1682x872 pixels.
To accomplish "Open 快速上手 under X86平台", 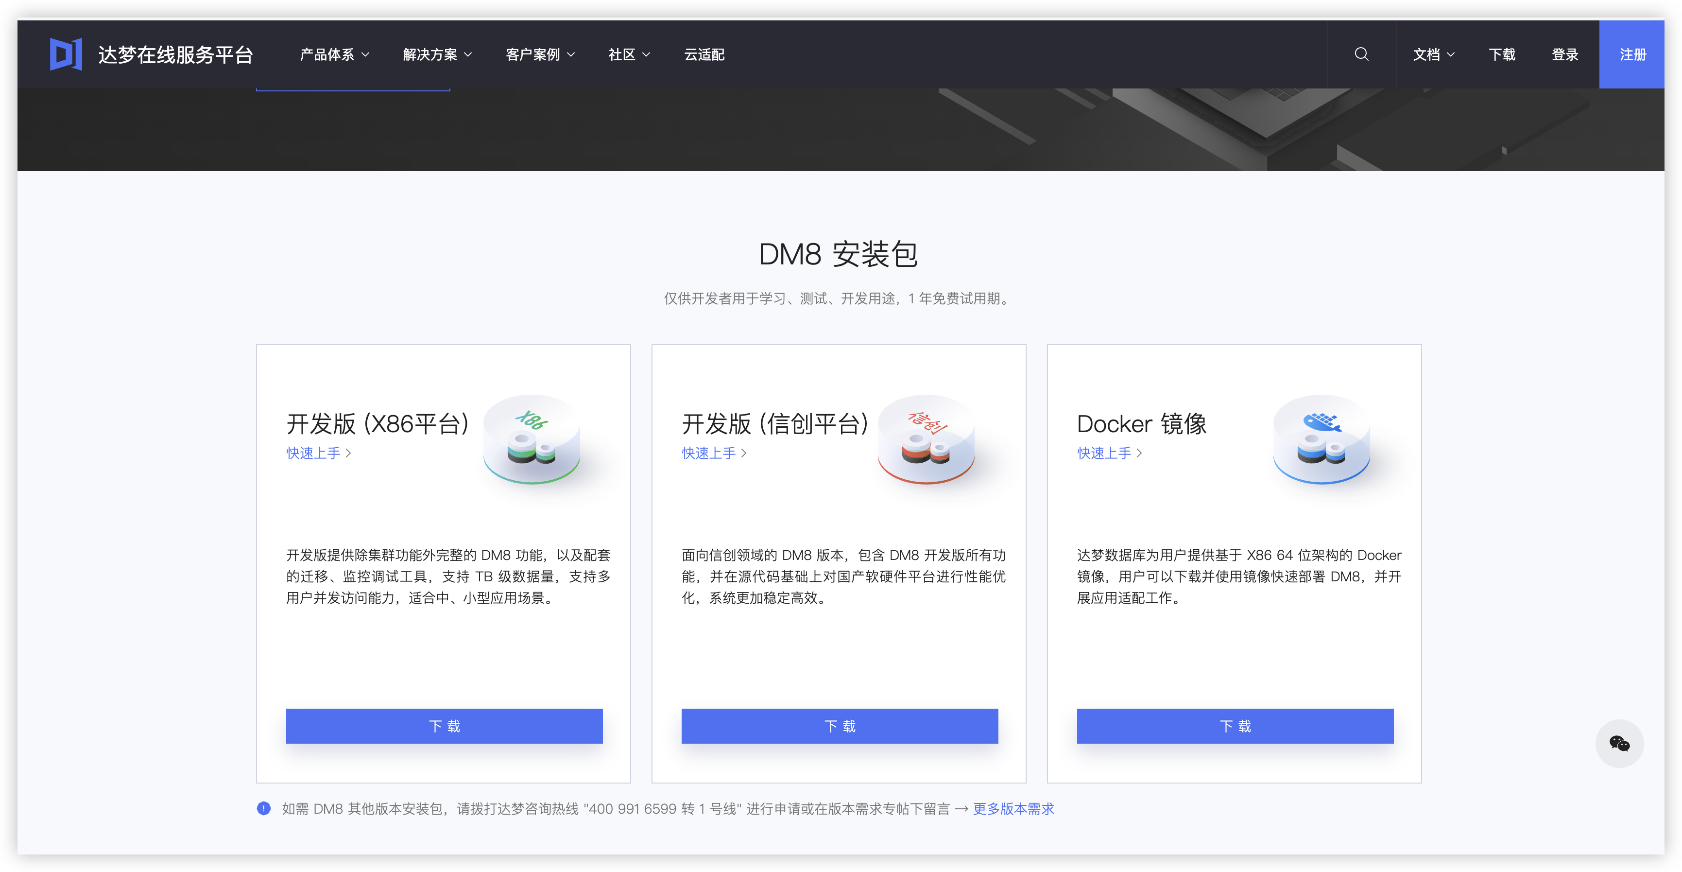I will 319,453.
